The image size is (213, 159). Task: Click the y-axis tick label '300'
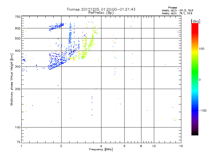point(18,67)
